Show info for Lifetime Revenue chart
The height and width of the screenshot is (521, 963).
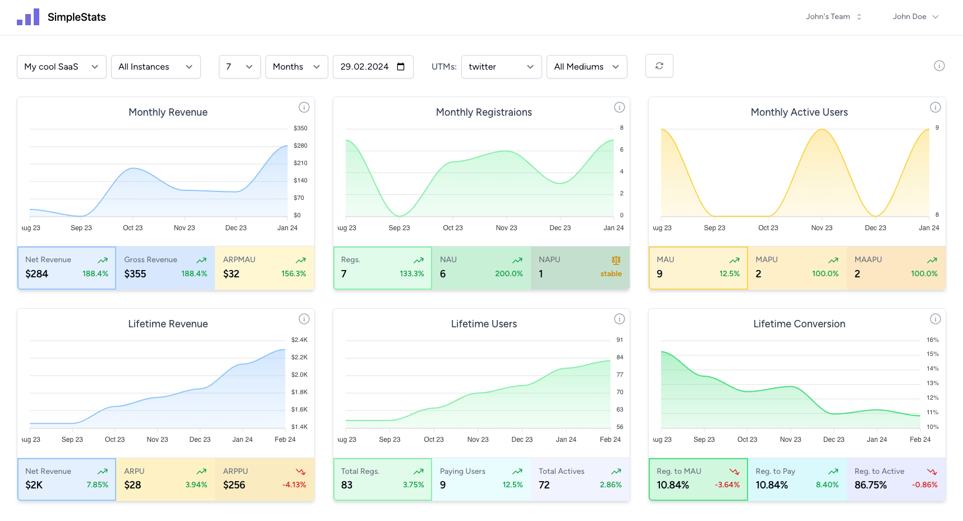pos(304,319)
